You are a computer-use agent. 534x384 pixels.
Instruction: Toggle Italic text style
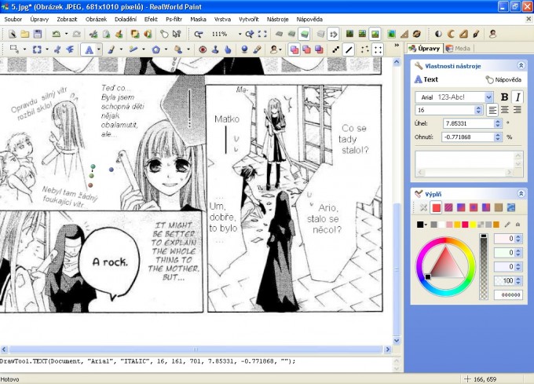(518, 97)
